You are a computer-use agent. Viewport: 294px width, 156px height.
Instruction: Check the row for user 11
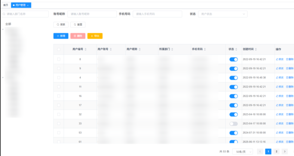pos(59,87)
